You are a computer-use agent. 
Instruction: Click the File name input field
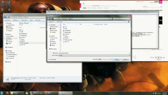pyautogui.click(x=94, y=53)
